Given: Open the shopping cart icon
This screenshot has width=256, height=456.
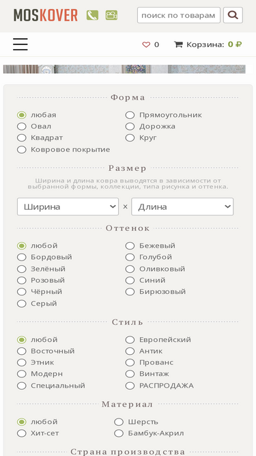Looking at the screenshot, I should (x=178, y=44).
